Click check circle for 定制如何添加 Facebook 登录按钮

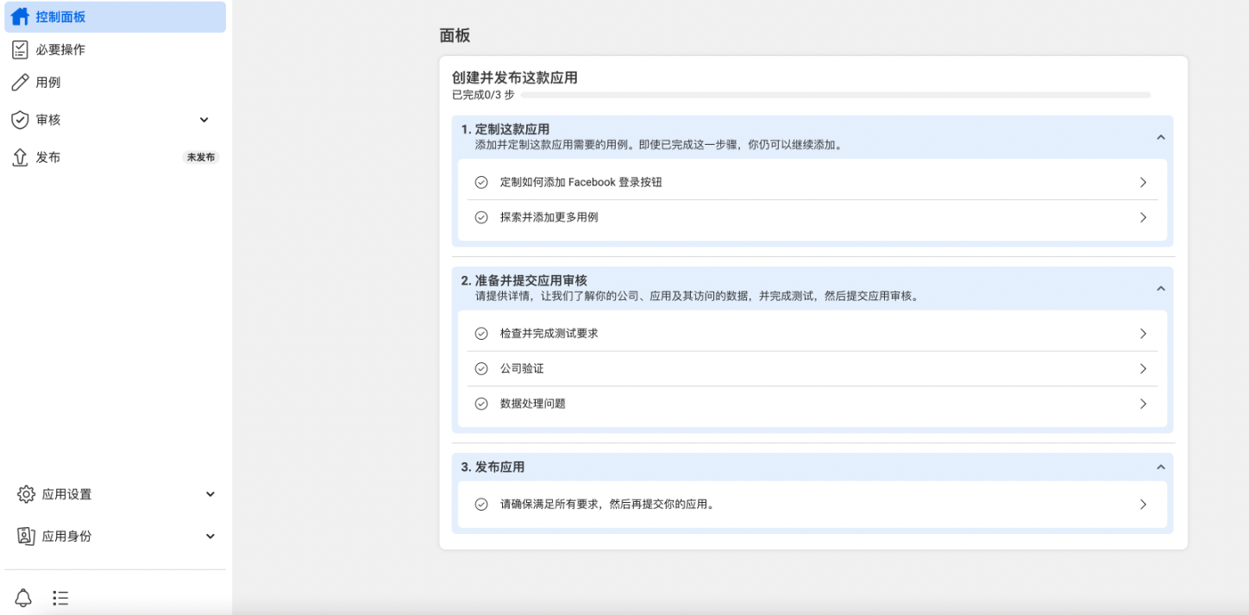(481, 182)
